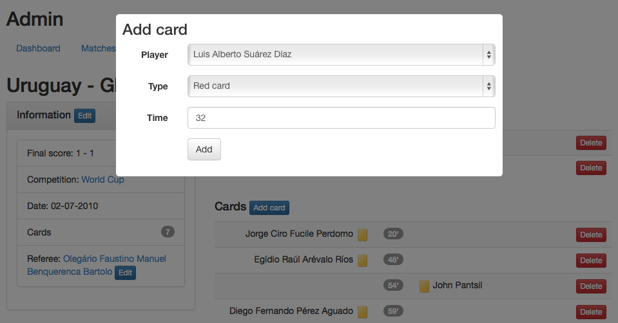The width and height of the screenshot is (618, 323).
Task: Click the yellow card icon next to John Pantsil
Action: (424, 286)
